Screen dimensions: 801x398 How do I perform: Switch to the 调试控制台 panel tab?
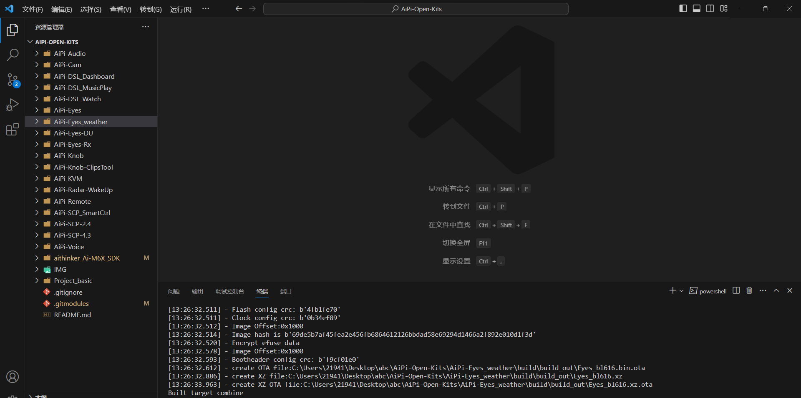pos(230,291)
